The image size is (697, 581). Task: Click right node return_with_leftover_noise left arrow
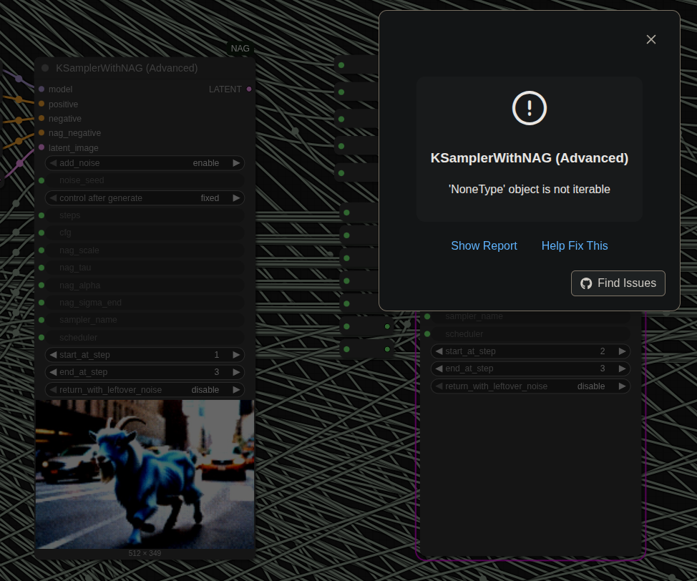point(439,386)
